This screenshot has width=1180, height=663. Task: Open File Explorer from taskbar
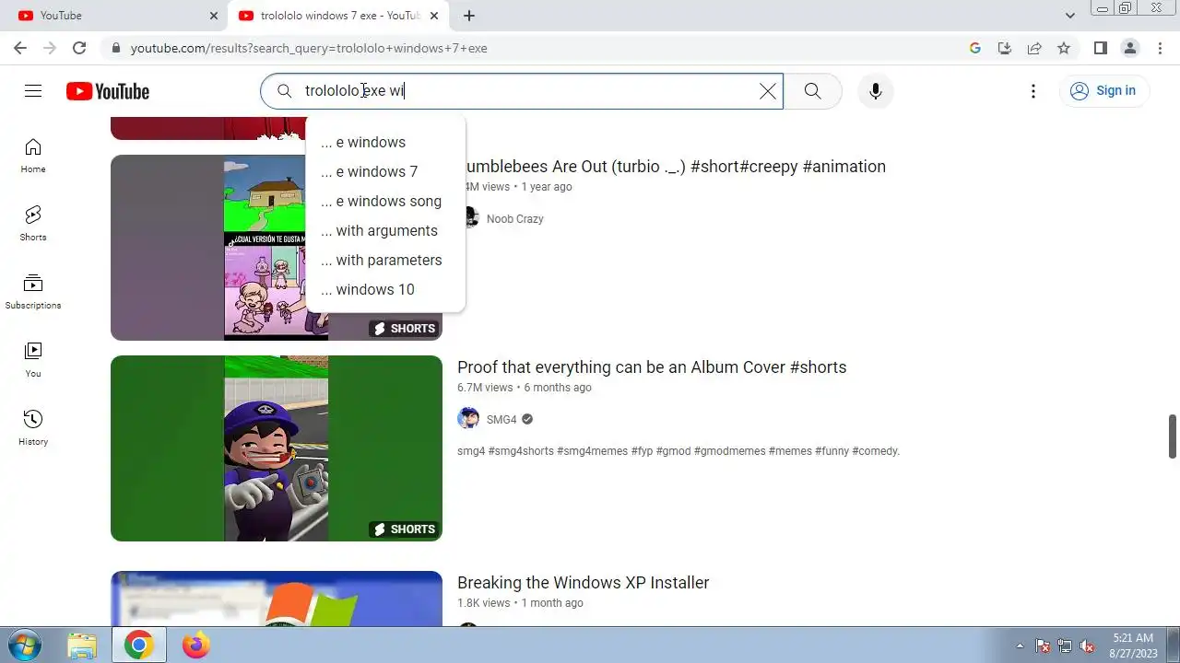click(x=82, y=645)
